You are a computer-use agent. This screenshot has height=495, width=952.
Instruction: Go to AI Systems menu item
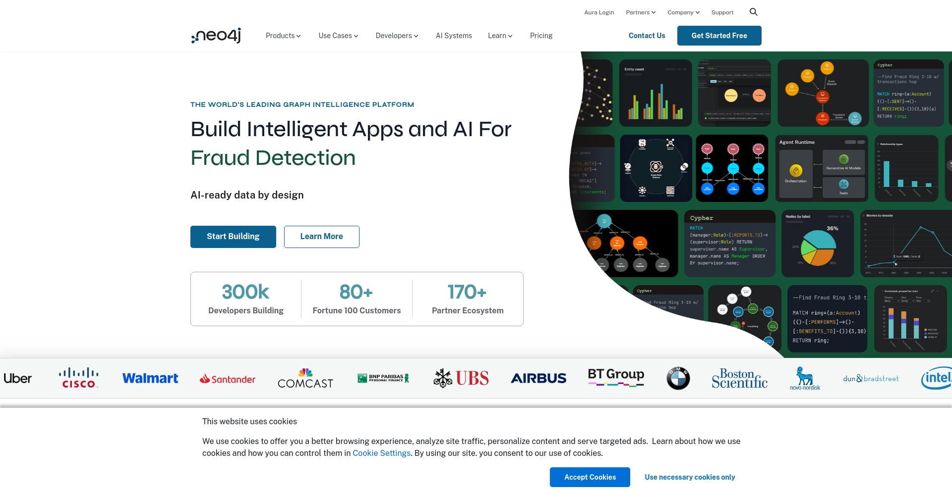[x=454, y=36]
